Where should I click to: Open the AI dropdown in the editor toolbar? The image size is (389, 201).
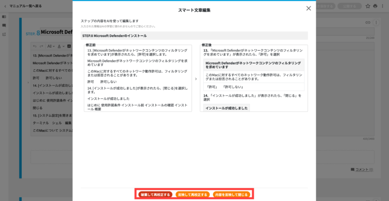tap(51, 46)
